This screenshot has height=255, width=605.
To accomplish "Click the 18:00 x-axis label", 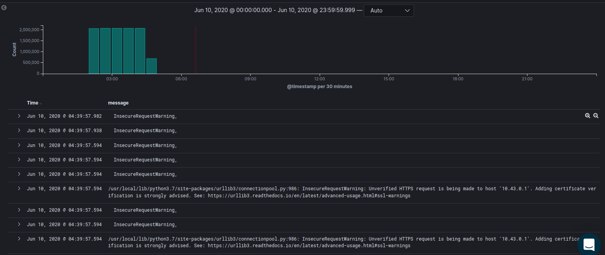I will coord(458,79).
